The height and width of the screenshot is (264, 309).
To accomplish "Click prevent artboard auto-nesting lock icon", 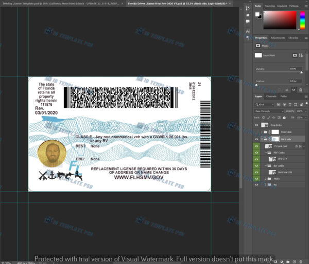I will [279, 117].
